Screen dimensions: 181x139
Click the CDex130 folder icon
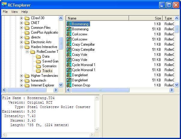[x=27, y=18]
